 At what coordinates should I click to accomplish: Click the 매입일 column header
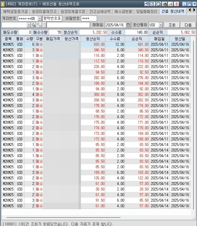tap(159, 39)
